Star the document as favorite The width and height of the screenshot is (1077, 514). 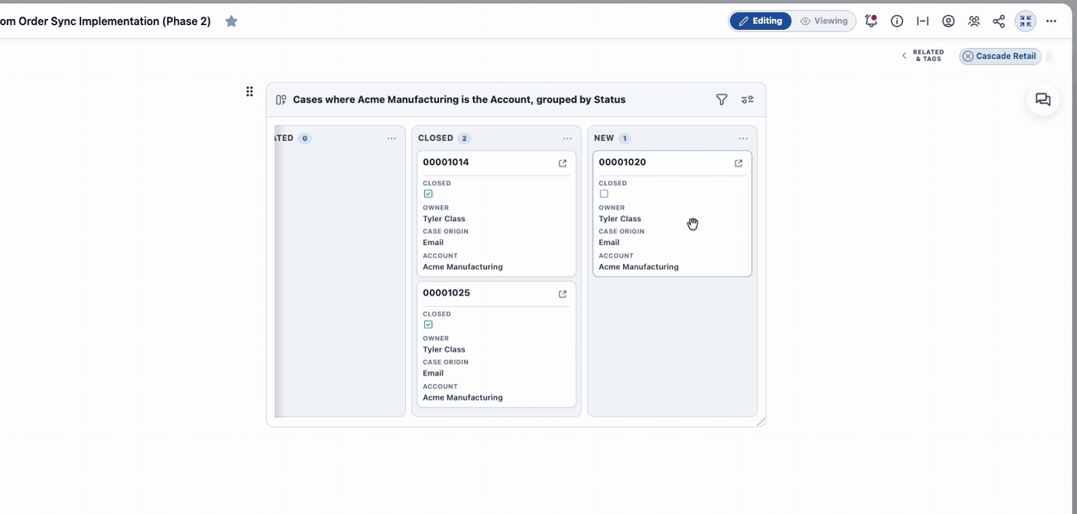click(x=231, y=22)
